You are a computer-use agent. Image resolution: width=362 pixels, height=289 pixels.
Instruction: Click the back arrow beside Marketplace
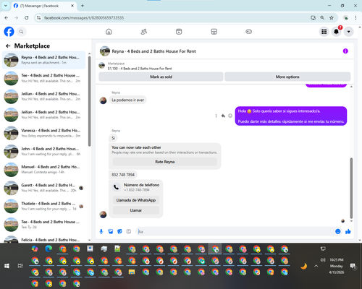(x=8, y=46)
